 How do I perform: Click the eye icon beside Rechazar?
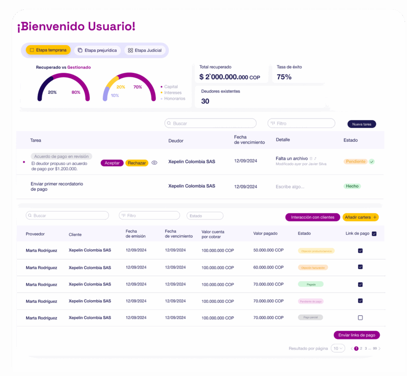coord(155,163)
